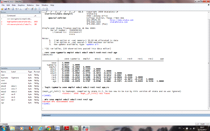Click the Command input field

pos(125,119)
